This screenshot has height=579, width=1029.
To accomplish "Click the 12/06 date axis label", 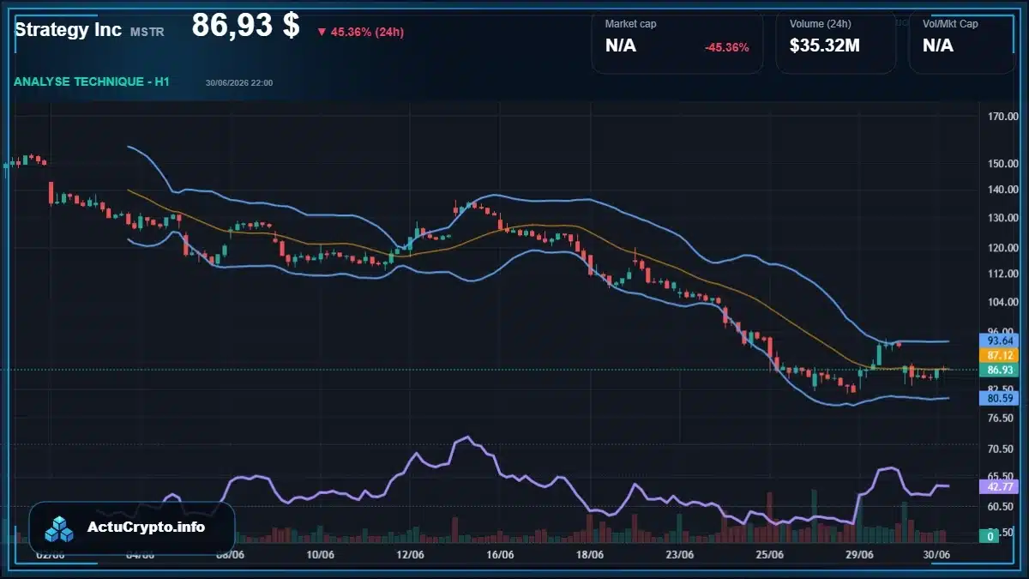I will (409, 555).
